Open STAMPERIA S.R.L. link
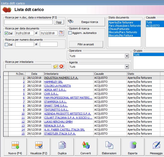This screenshot has width=164, height=157. 55,102
